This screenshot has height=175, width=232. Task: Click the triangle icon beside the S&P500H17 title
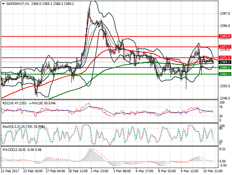tap(2, 3)
